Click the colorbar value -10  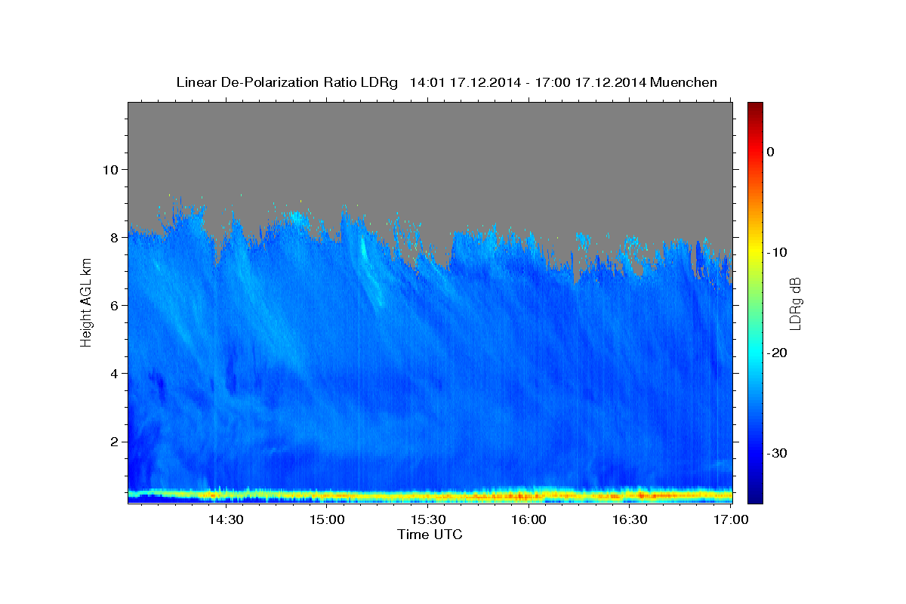(777, 252)
